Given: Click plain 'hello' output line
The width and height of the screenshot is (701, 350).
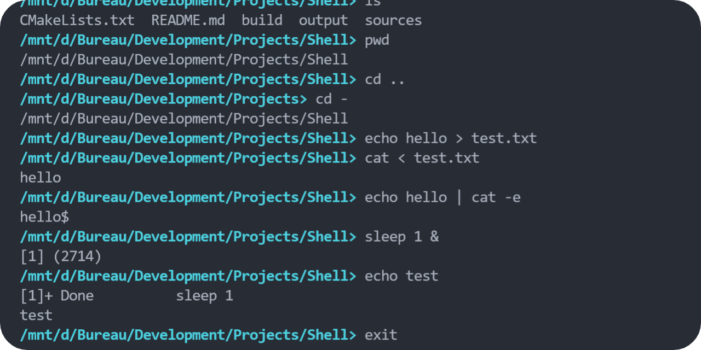Looking at the screenshot, I should tap(41, 178).
